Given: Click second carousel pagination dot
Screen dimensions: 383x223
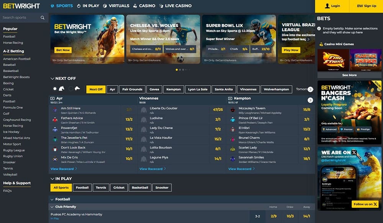Looking at the screenshot, I should (180, 70).
